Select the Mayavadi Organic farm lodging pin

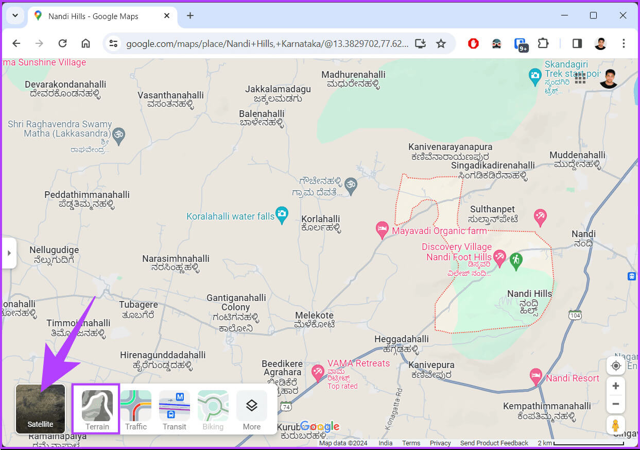[x=382, y=229]
